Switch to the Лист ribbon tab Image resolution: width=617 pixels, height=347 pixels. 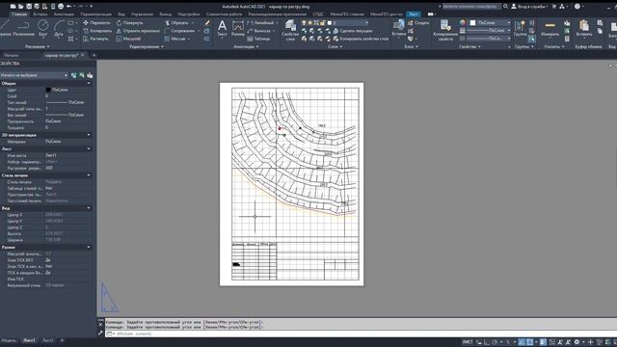tap(414, 14)
